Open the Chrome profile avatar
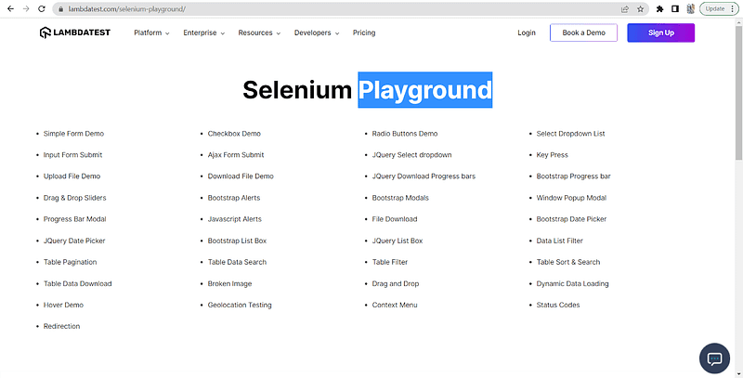 [690, 9]
